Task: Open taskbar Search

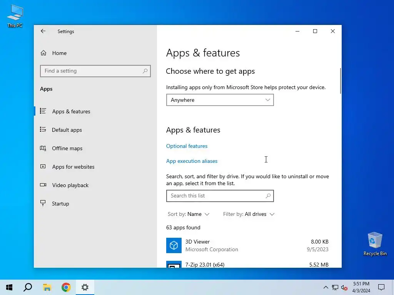Action: click(x=28, y=287)
